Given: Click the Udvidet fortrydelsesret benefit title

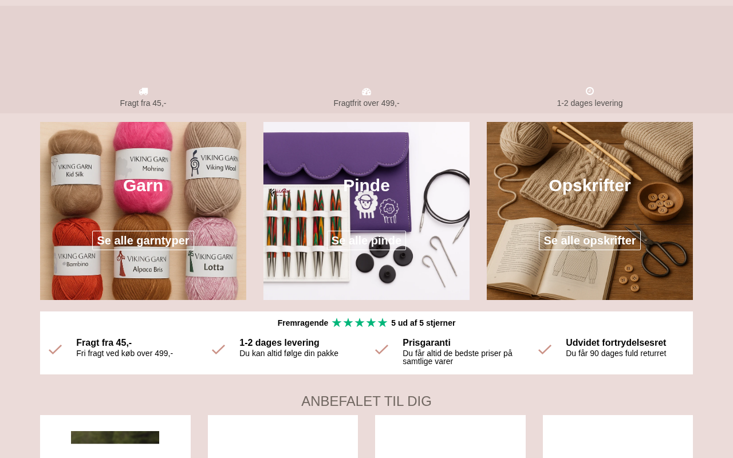Looking at the screenshot, I should 616,343.
